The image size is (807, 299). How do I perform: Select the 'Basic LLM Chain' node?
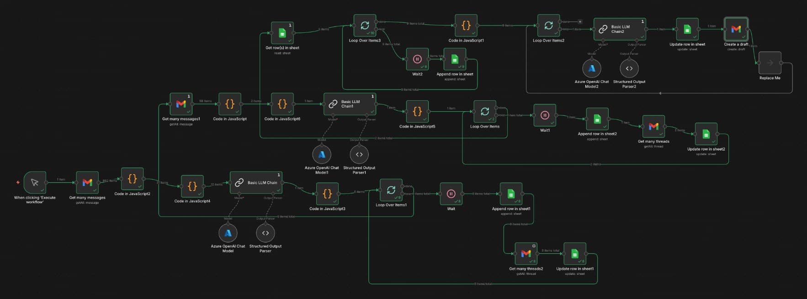(x=256, y=182)
